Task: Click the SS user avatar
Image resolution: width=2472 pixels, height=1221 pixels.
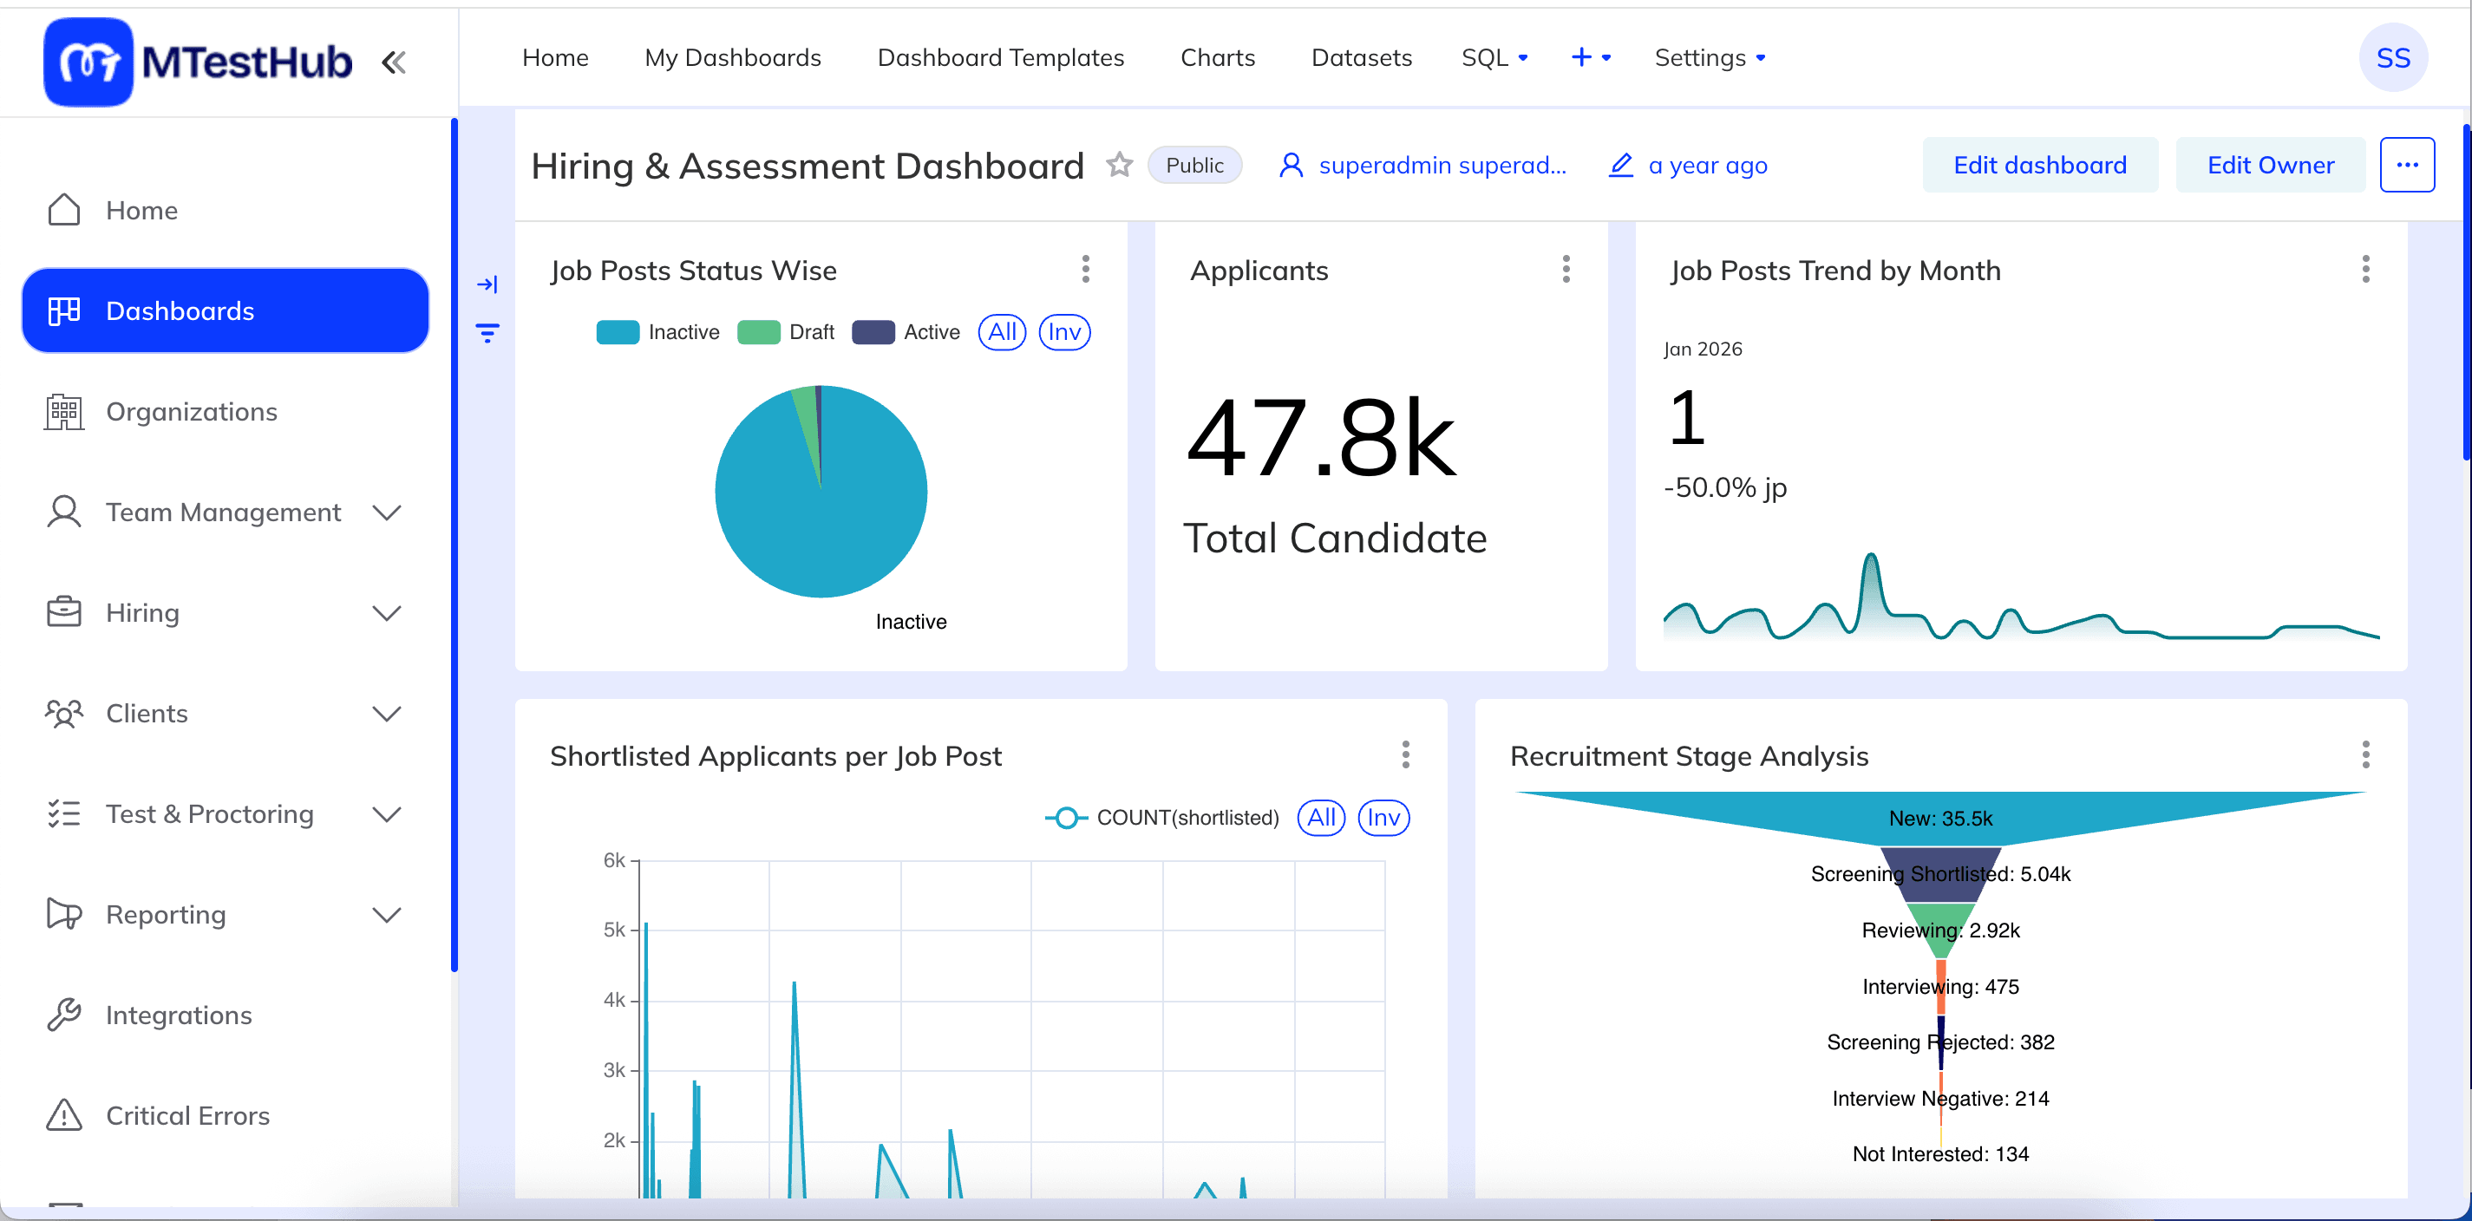Action: point(2392,58)
